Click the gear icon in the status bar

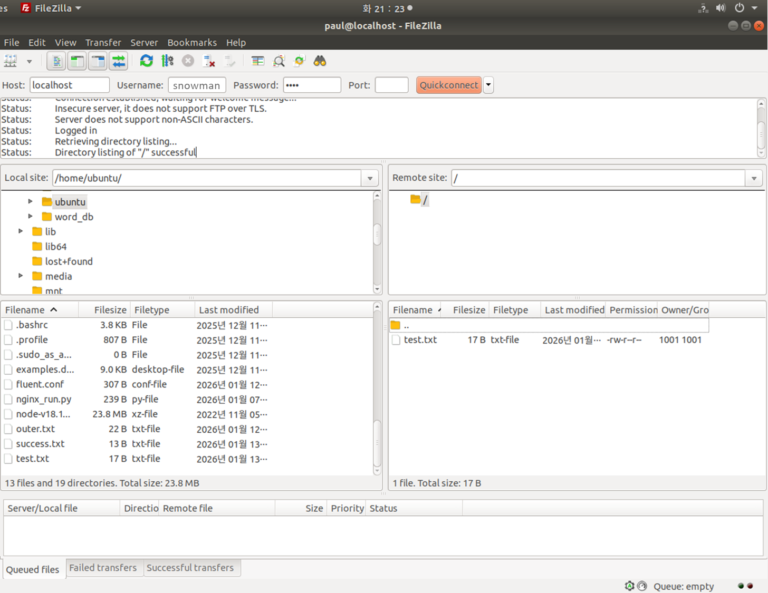click(x=629, y=586)
